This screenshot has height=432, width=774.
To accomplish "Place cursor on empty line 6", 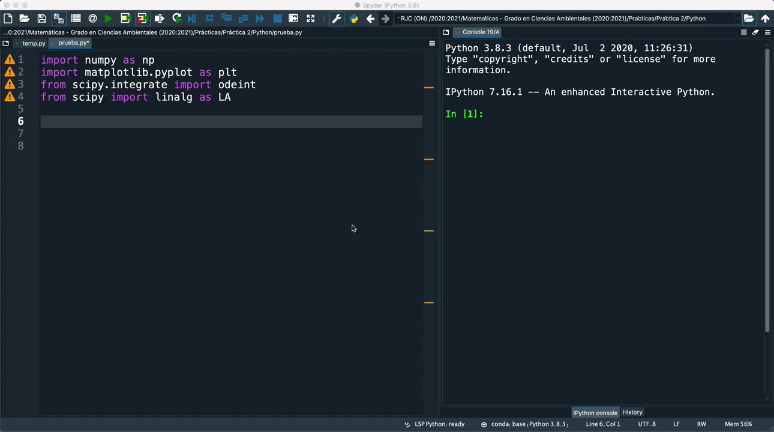I will click(x=231, y=122).
